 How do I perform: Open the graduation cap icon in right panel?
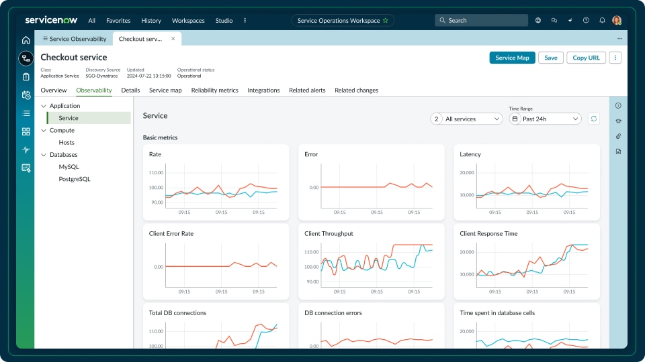coord(618,121)
